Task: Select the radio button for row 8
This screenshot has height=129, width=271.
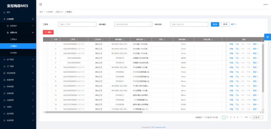Action: [x=47, y=77]
